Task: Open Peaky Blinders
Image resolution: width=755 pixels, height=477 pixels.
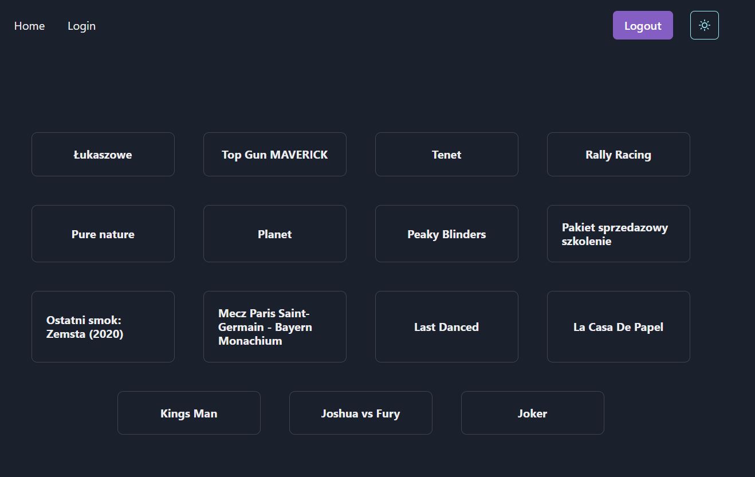Action: [x=446, y=234]
